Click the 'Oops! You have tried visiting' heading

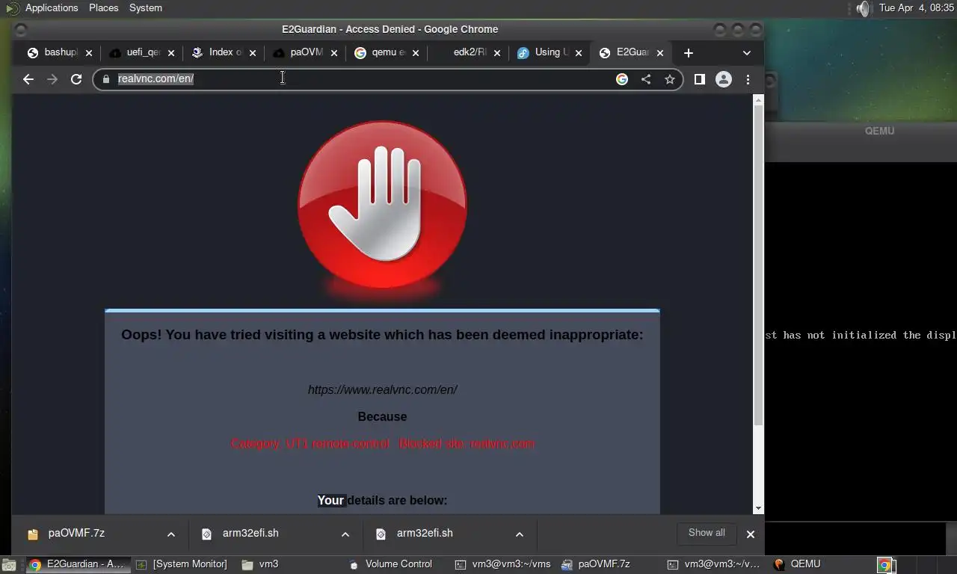382,335
